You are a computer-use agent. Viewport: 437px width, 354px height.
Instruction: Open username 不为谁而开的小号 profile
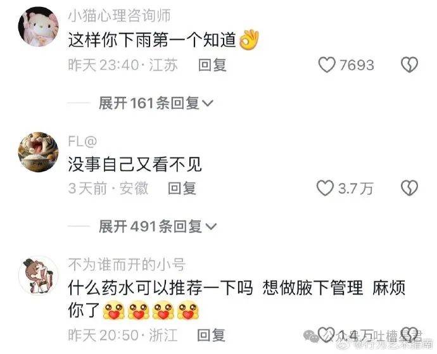[x=127, y=265]
